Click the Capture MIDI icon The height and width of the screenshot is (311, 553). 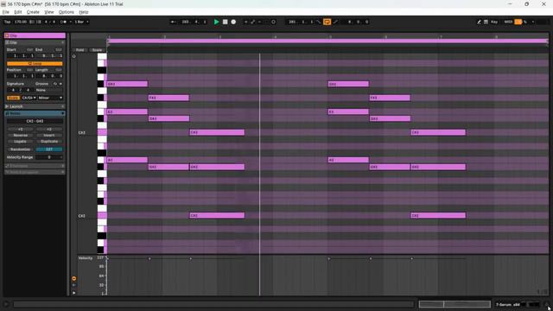coord(266,22)
